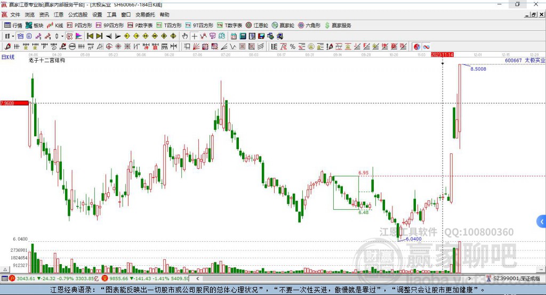Open the 江恩 menu
The image size is (546, 295).
click(x=59, y=14)
